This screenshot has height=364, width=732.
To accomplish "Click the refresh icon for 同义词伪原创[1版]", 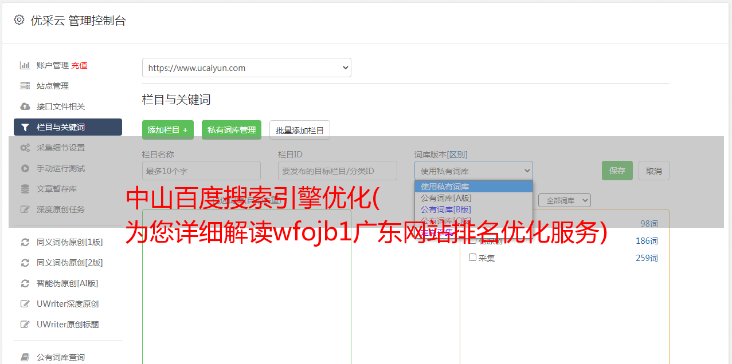I will click(x=25, y=242).
